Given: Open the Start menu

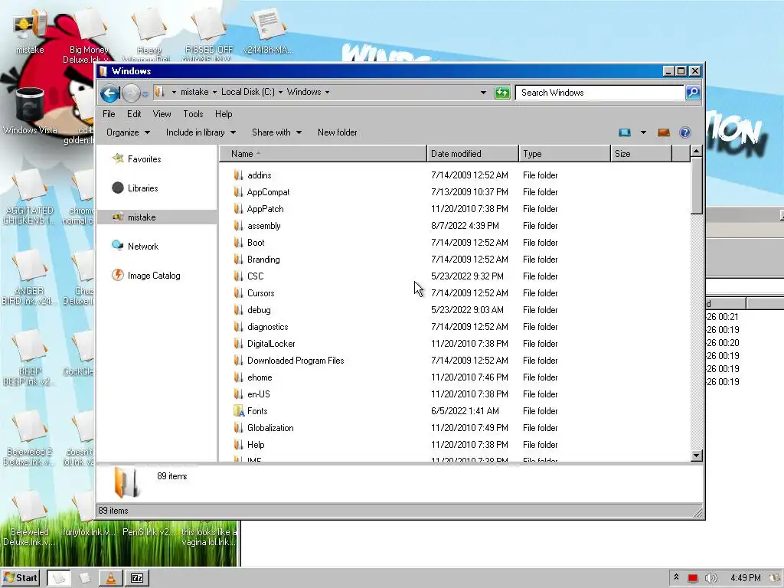Looking at the screenshot, I should [x=21, y=578].
